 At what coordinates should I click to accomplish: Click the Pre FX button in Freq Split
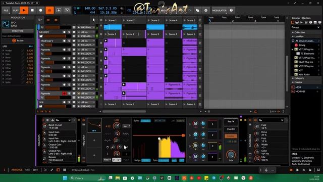tap(231, 122)
